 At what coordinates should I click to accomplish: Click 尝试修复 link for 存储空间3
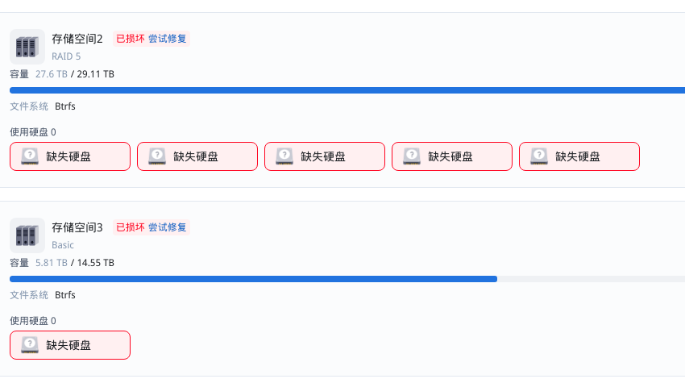[168, 227]
